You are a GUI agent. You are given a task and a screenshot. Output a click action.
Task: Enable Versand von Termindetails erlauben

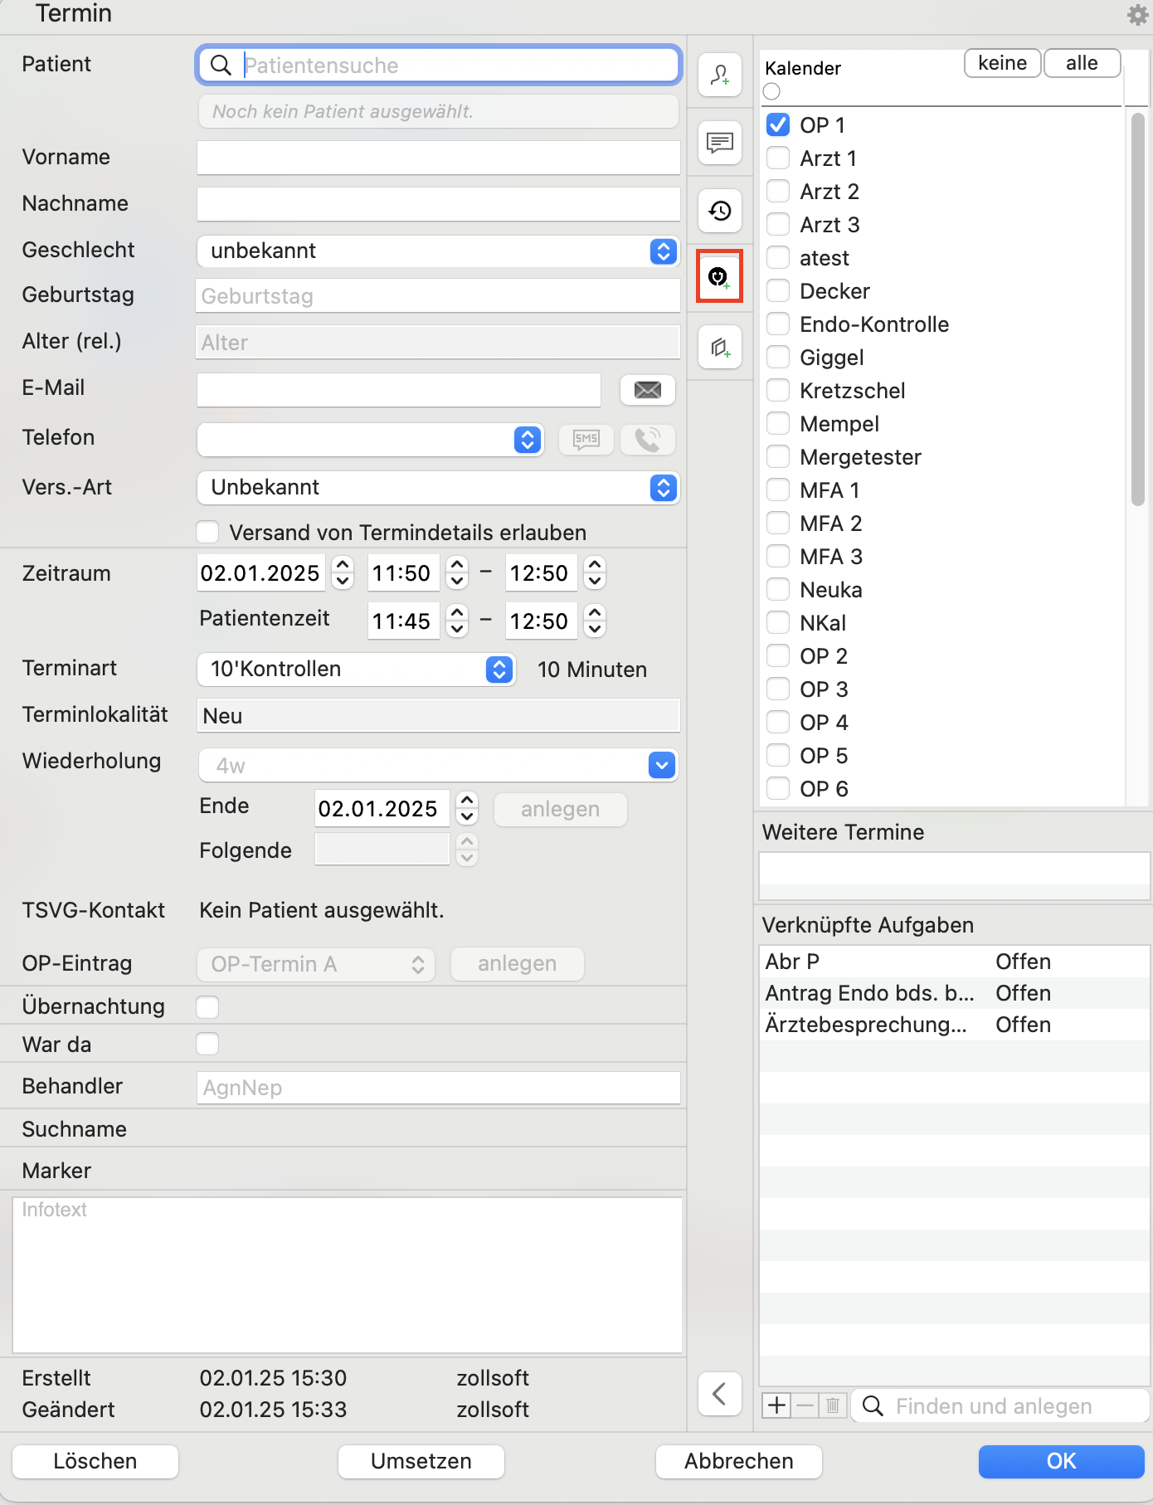coord(207,532)
